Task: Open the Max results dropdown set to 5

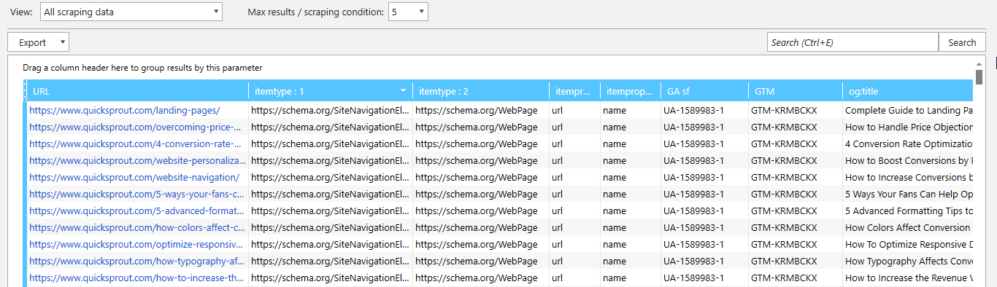Action: (408, 12)
